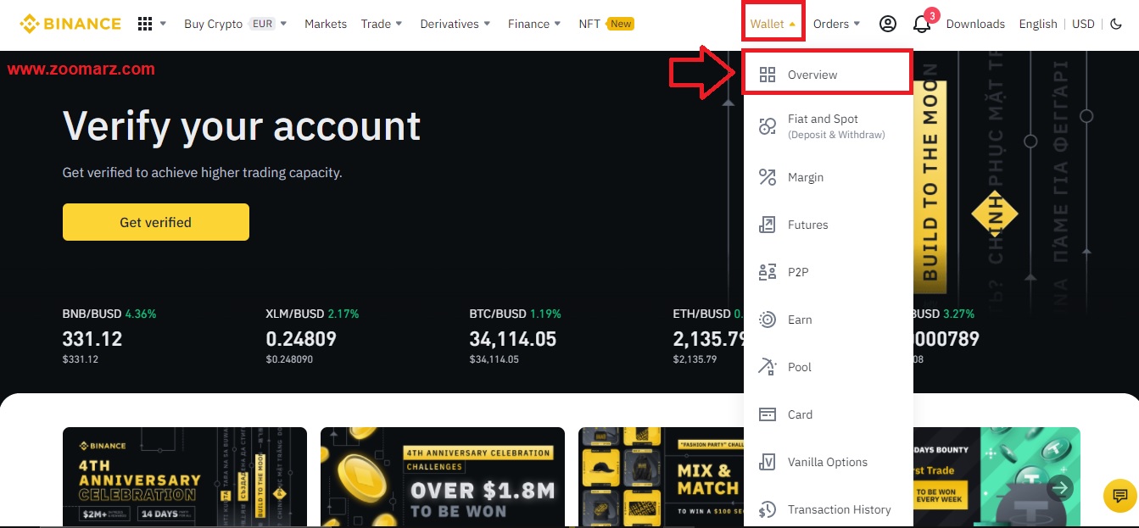1139x528 pixels.
Task: Open BNB/BUSD ticker 331.12
Action: (109, 336)
